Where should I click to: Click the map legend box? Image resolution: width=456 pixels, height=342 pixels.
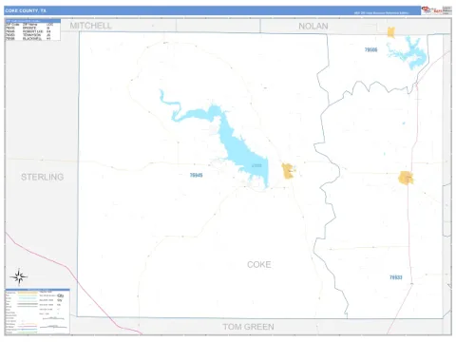coord(37,311)
